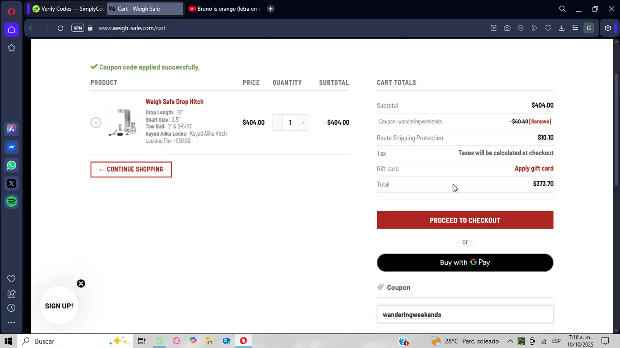
Task: Open the sidebar heart favorites icon
Action: coord(12,279)
